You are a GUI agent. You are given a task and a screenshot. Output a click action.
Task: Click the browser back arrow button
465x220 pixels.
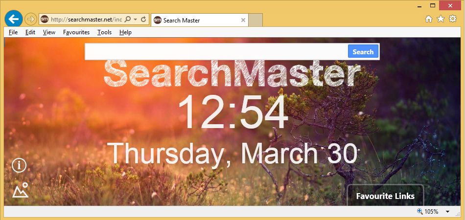13,20
